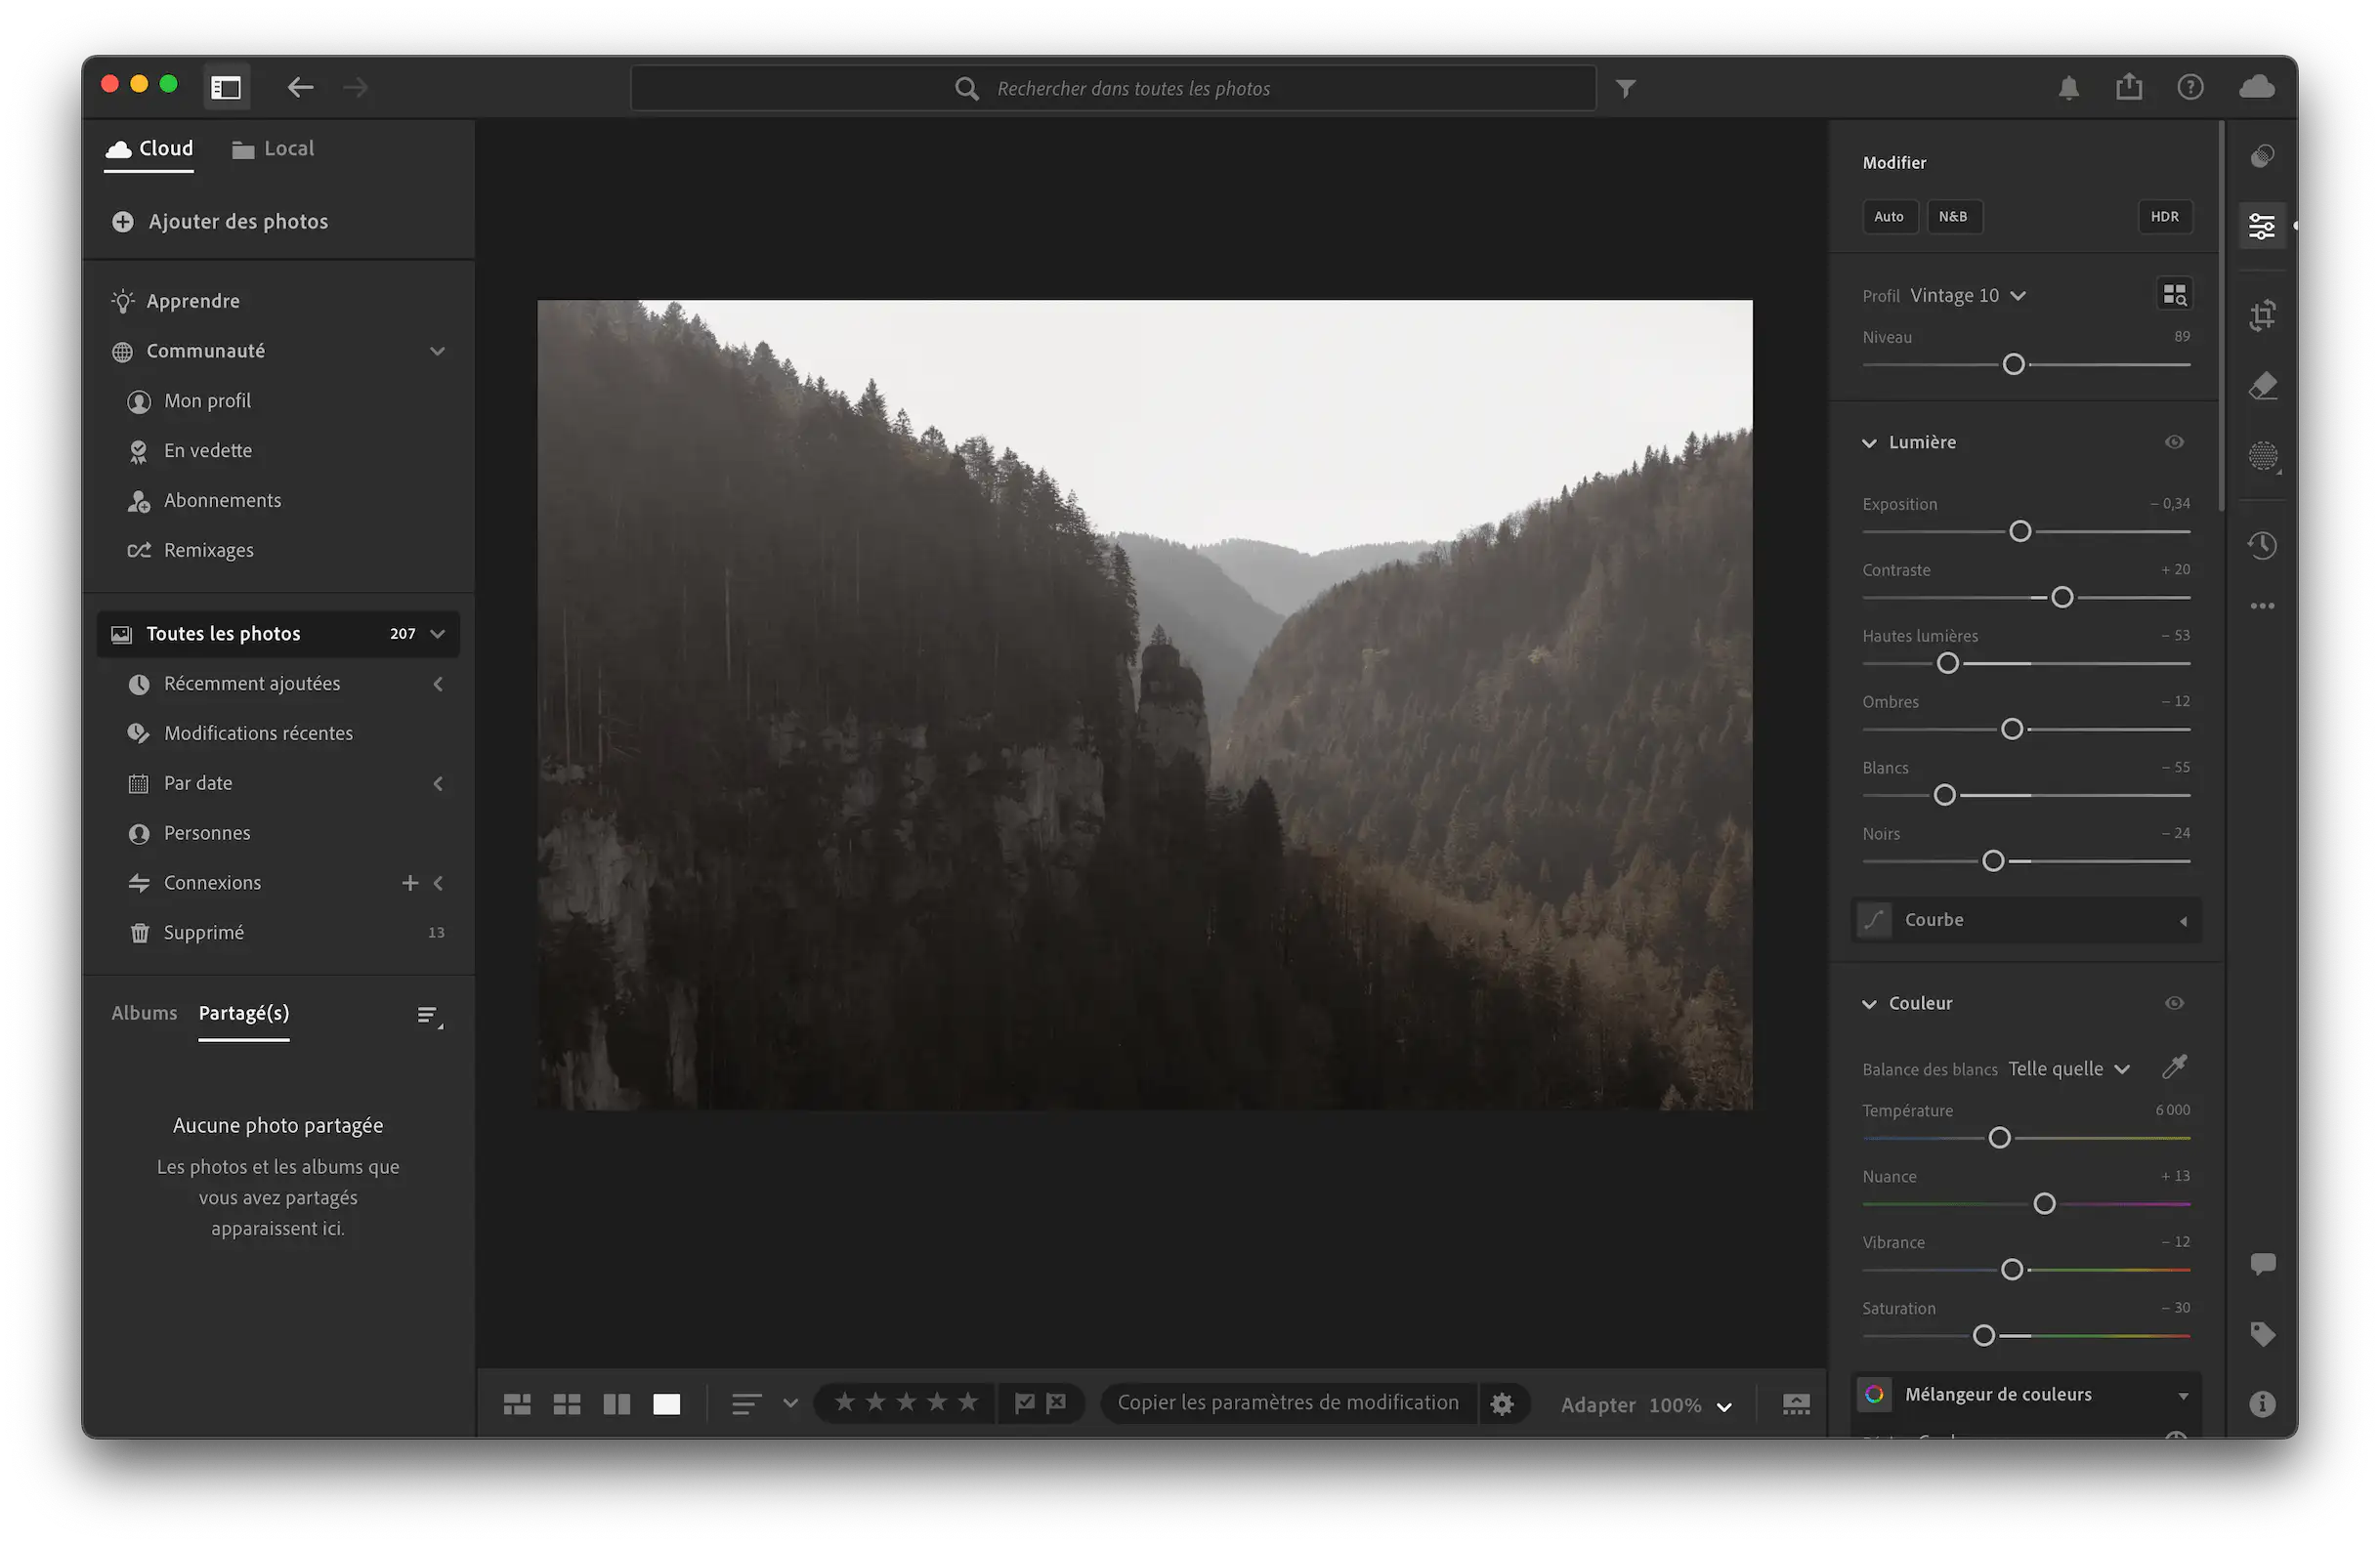The image size is (2380, 1547).
Task: Pick the white balance eyedropper
Action: (2174, 1067)
